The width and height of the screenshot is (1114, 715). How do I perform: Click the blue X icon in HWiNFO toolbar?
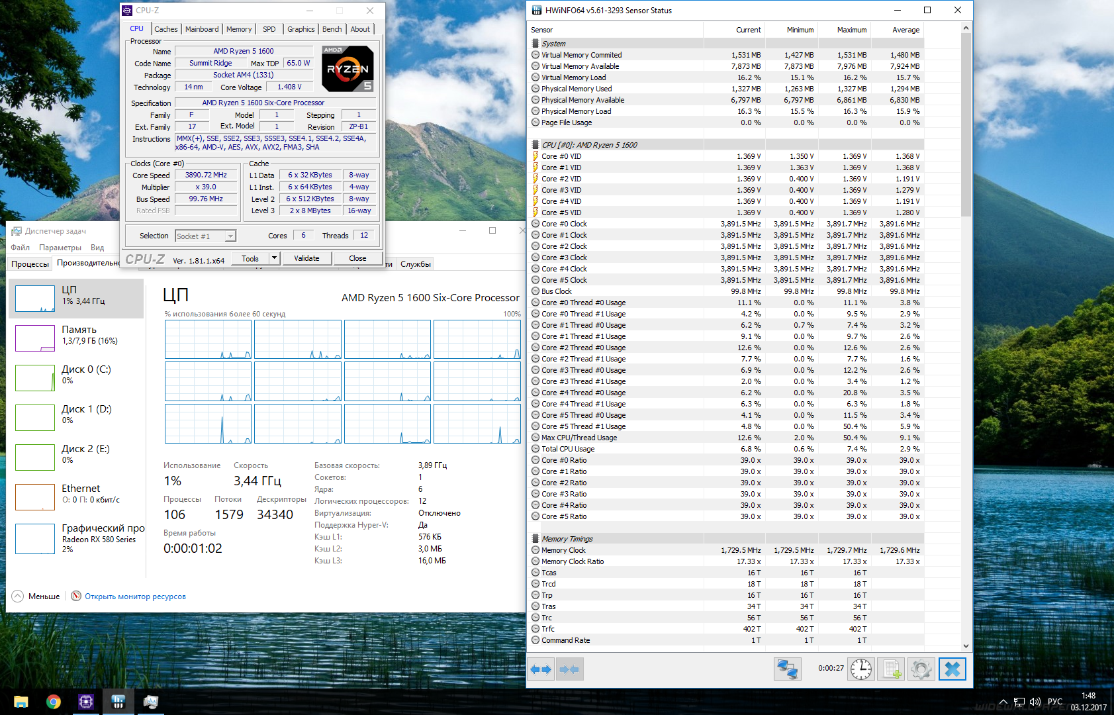click(x=952, y=669)
